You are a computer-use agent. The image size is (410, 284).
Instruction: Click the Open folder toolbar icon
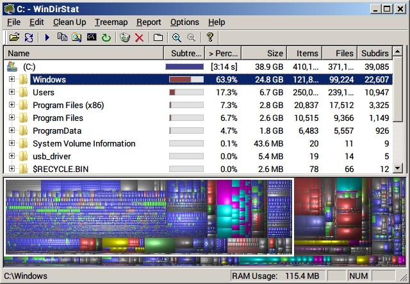(x=14, y=38)
